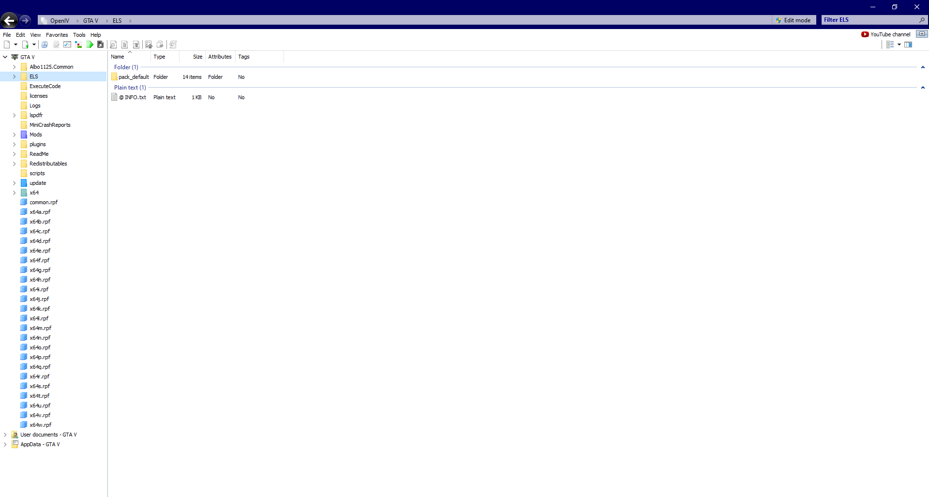Image resolution: width=929 pixels, height=497 pixels.
Task: Open the File menu
Action: (x=7, y=35)
